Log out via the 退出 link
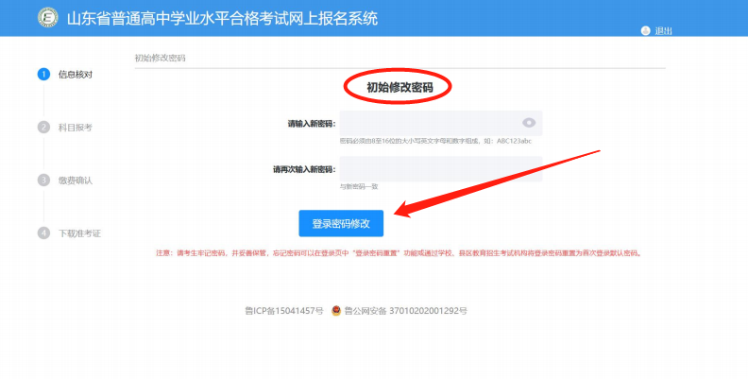 click(663, 30)
